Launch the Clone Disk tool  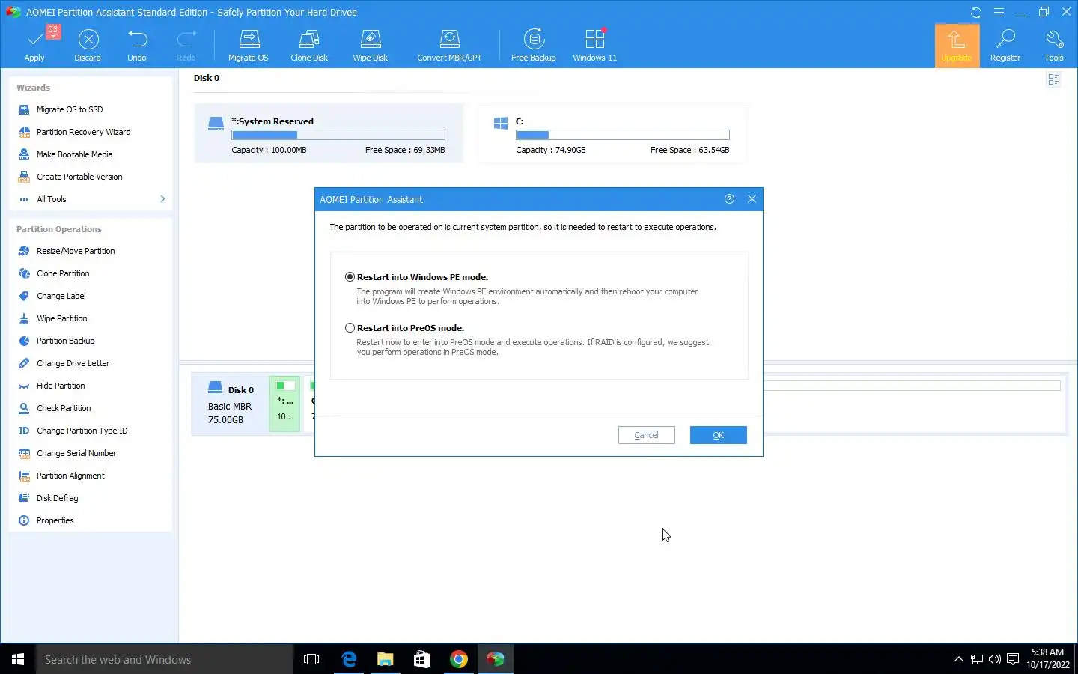(x=309, y=46)
